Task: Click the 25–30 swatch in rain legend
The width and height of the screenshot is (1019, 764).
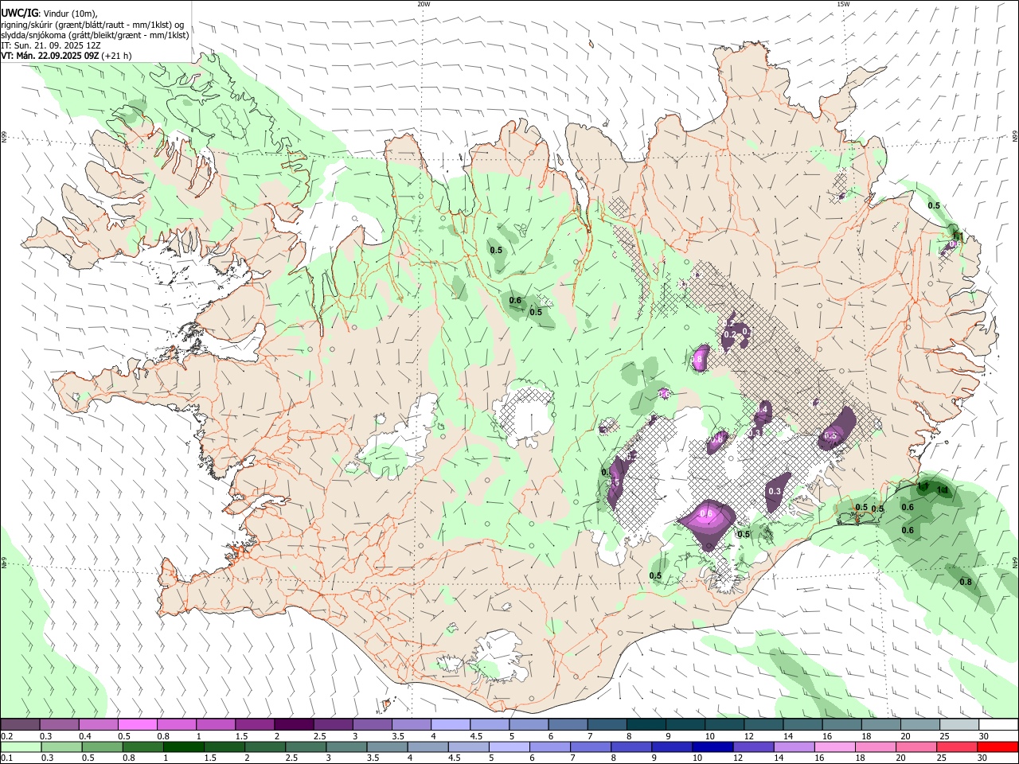Action: (x=957, y=746)
